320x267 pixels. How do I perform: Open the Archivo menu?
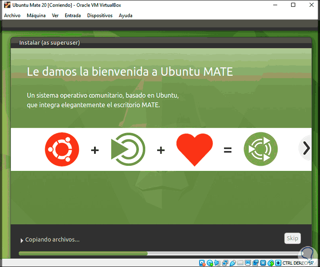12,15
